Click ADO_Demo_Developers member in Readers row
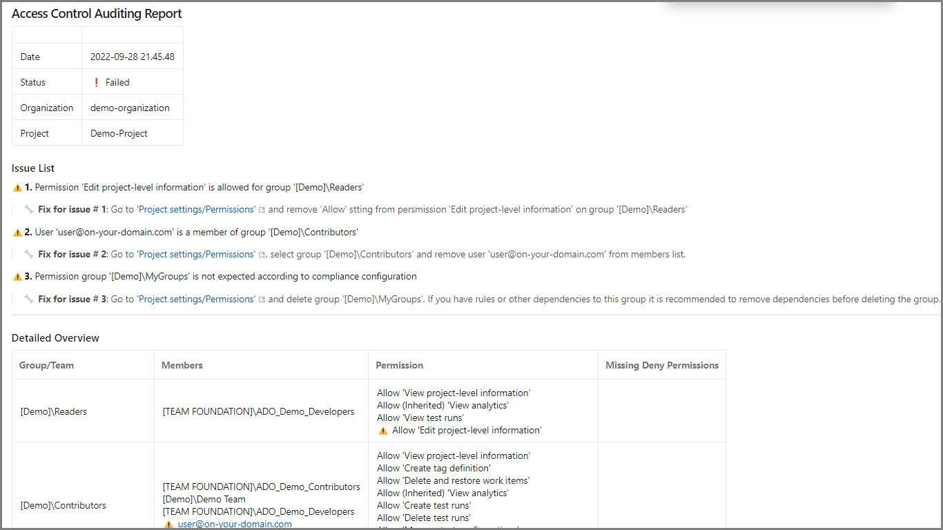Screen dimensions: 943x530 259,411
